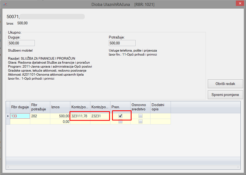246x175 pixels.
Task: Click the horizontal scrollbar at grid bottom
Action: click(123, 167)
